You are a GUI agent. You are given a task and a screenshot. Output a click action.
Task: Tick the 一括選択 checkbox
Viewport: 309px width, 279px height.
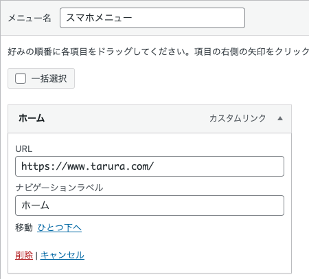[x=21, y=78]
